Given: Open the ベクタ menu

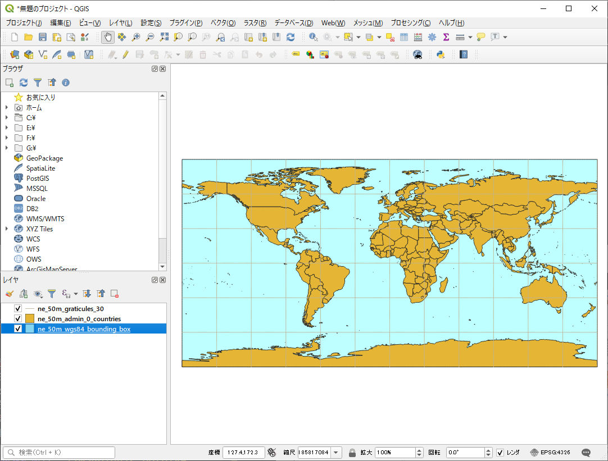Looking at the screenshot, I should pos(223,23).
